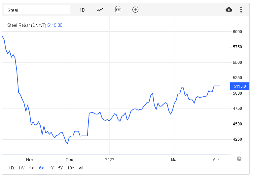Open chart settings gear icon
Screen dimensions: 253x178
[x=239, y=159]
